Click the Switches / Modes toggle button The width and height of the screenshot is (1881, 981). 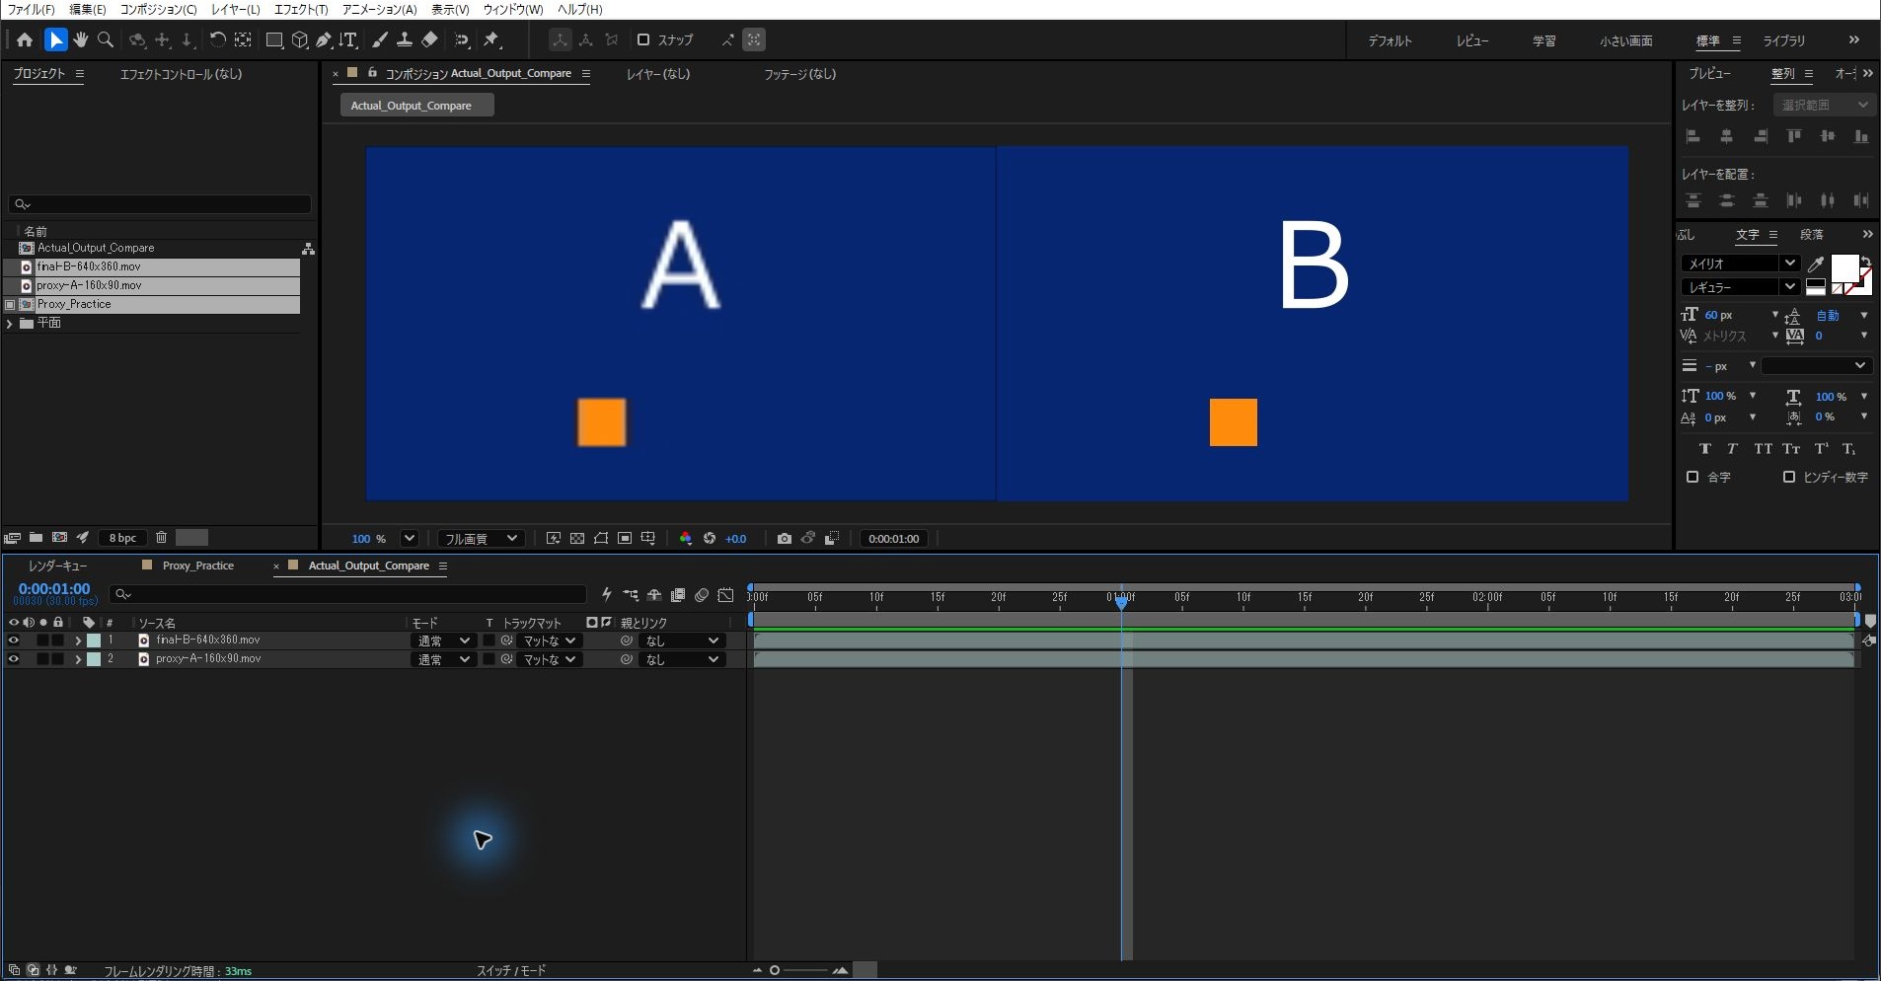pos(511,971)
